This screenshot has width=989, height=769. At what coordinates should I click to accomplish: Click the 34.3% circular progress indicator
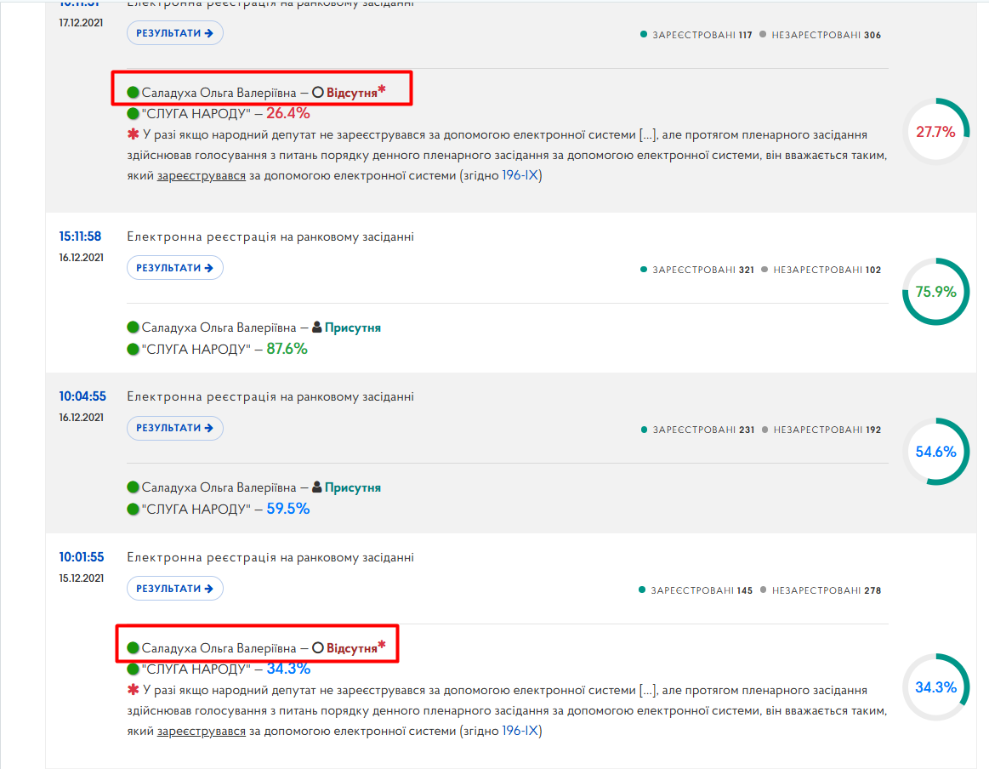point(935,687)
